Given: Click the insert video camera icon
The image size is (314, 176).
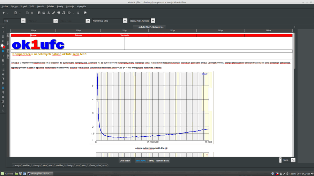Looking at the screenshot, I should click(59, 13).
